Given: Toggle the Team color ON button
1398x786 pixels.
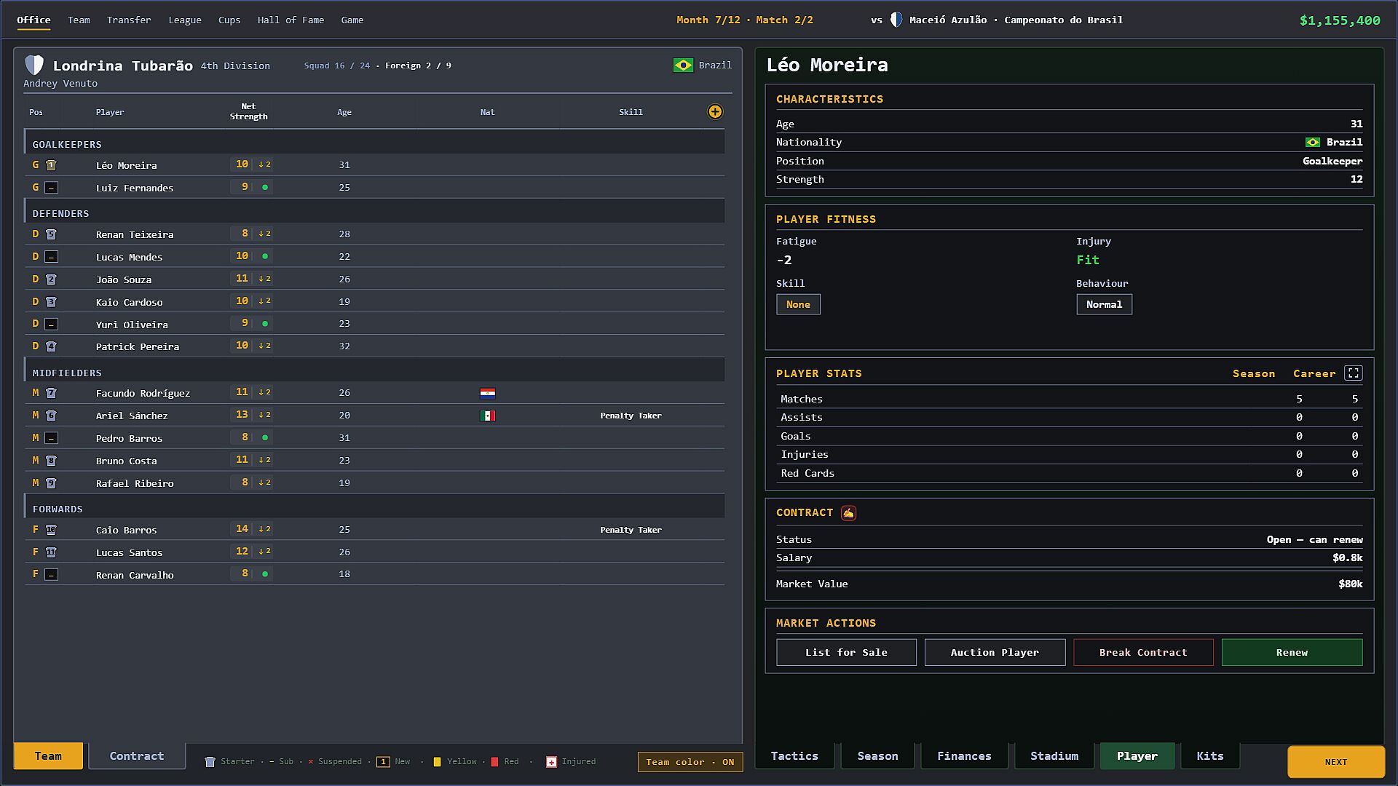Looking at the screenshot, I should tap(690, 762).
